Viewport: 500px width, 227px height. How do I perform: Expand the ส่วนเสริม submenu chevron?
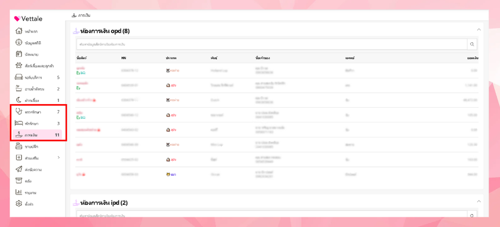pos(58,158)
